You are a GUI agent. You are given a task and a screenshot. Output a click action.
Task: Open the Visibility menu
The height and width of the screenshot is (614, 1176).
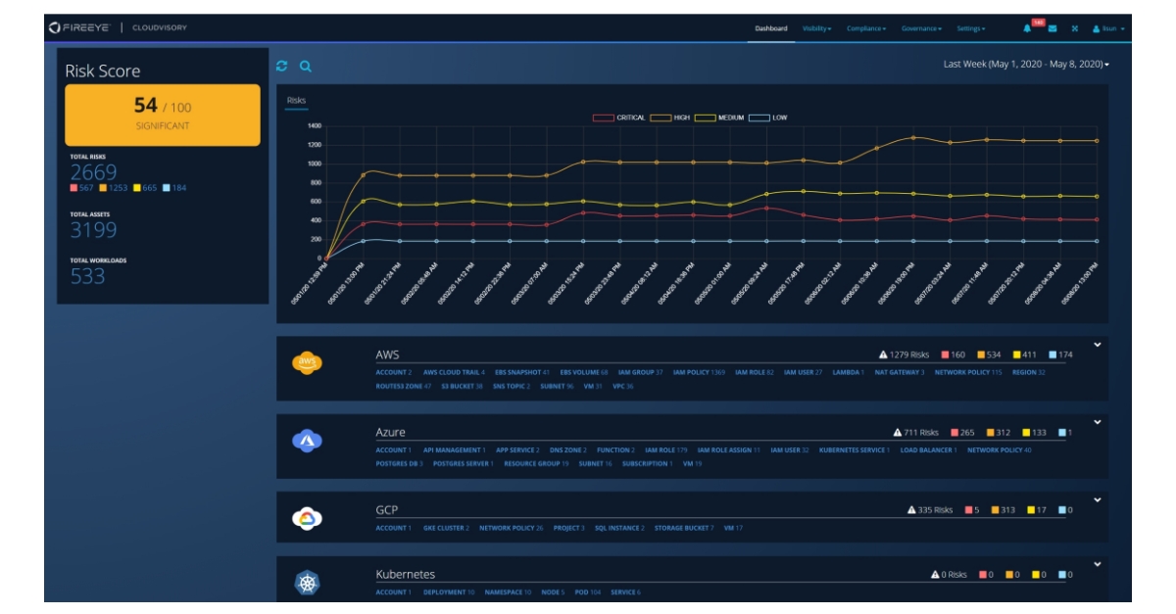tap(816, 28)
